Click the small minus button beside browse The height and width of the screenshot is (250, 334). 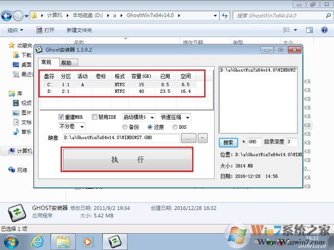pos(203,138)
